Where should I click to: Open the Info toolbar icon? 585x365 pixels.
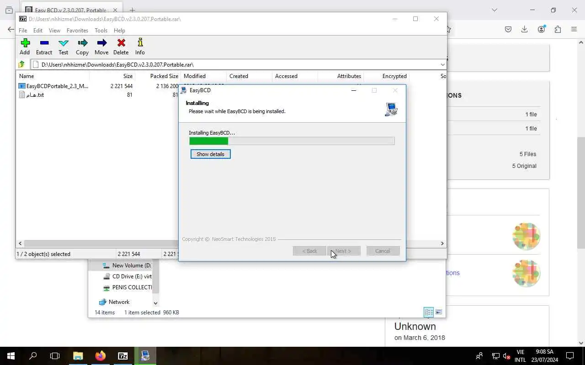pos(140,47)
